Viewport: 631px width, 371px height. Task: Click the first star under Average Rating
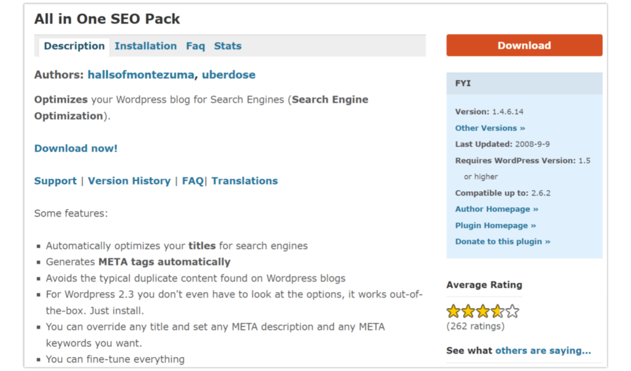453,311
